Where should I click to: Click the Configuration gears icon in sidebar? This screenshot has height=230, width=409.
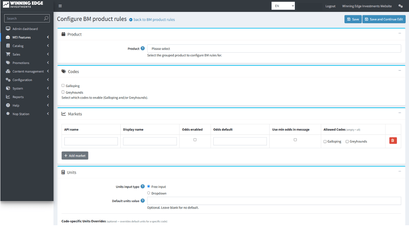point(8,80)
